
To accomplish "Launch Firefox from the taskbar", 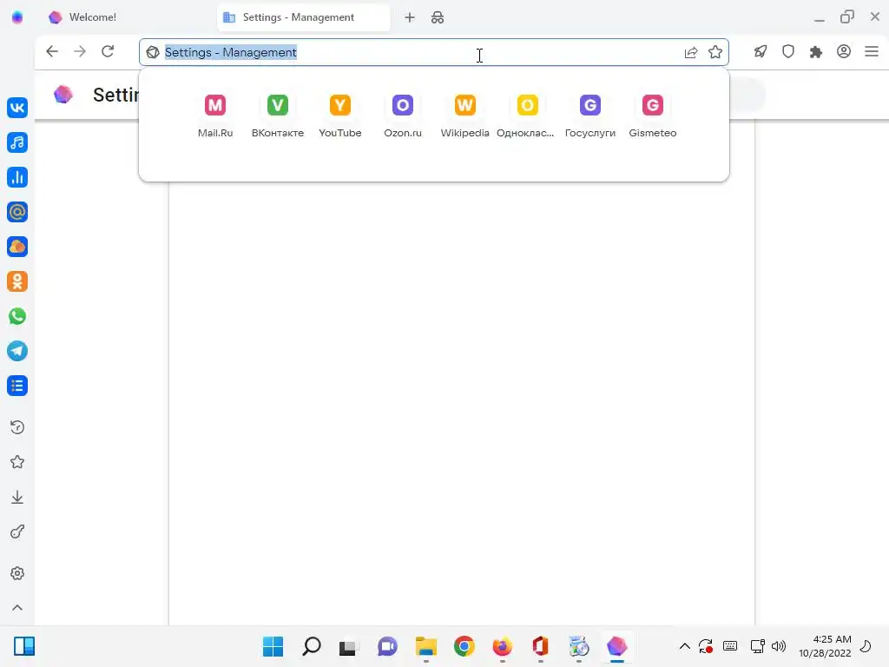I will tap(503, 646).
